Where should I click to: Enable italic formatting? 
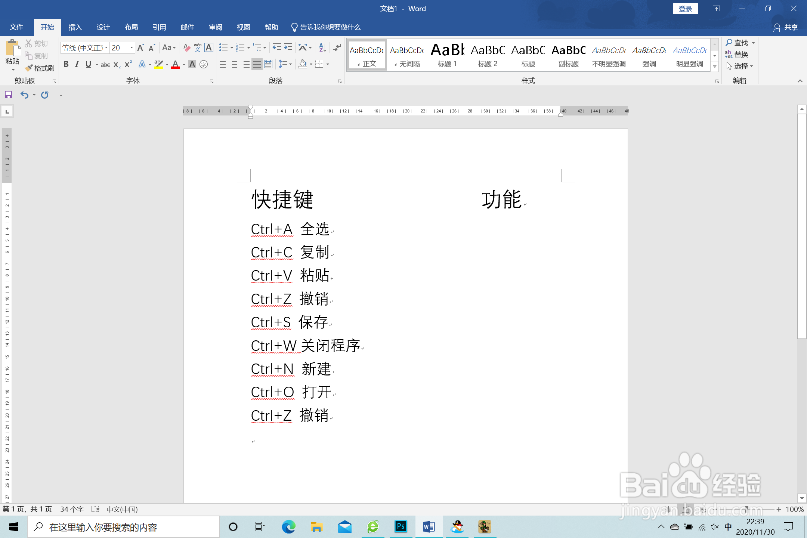coord(77,64)
